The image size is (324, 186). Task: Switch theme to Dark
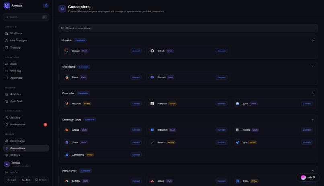click(26, 180)
